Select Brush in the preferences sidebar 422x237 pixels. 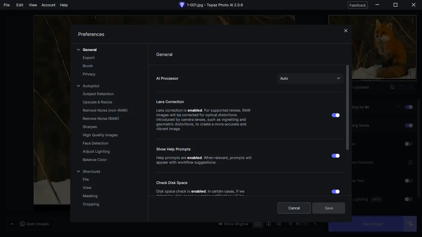click(x=88, y=66)
